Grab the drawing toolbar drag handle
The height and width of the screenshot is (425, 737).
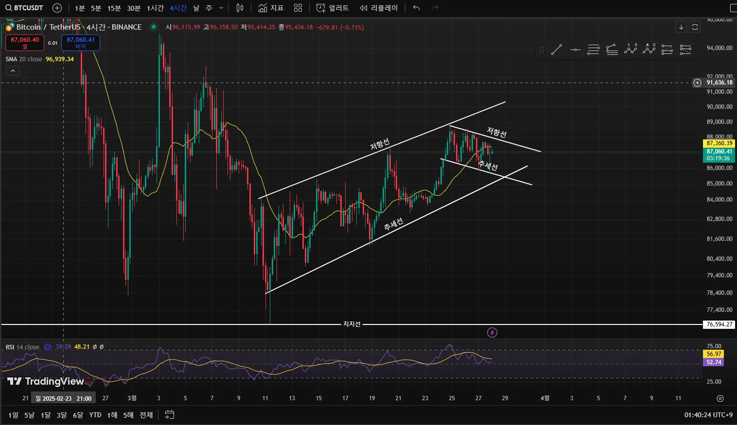coord(541,50)
